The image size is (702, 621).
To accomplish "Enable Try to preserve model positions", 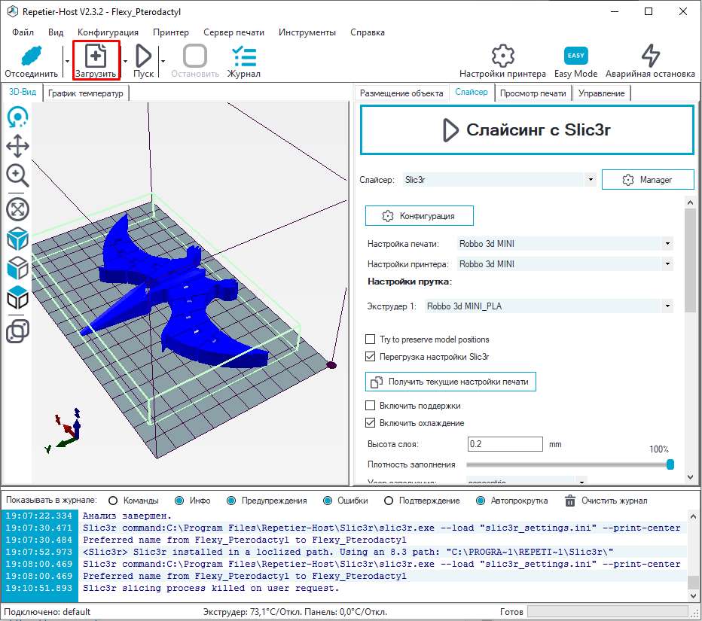I will [371, 339].
